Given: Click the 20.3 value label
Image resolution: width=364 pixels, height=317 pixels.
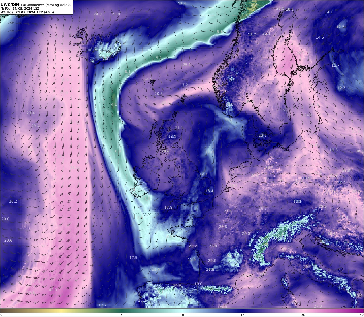Looking at the screenshot, I should [159, 94].
